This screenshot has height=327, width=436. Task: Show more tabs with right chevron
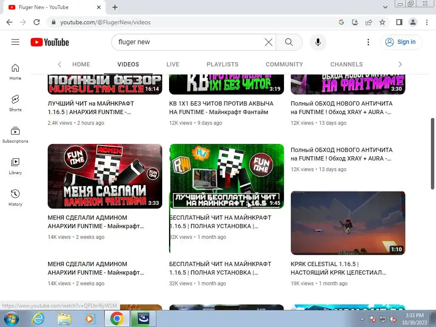click(x=400, y=64)
